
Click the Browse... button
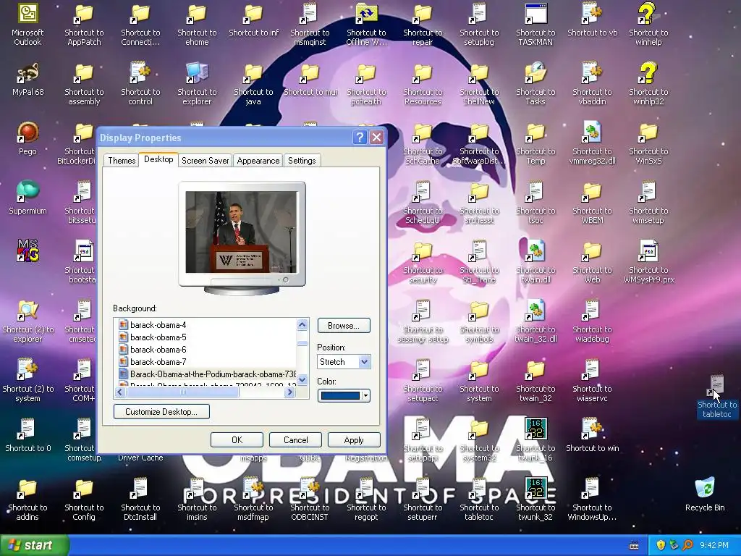tap(344, 325)
